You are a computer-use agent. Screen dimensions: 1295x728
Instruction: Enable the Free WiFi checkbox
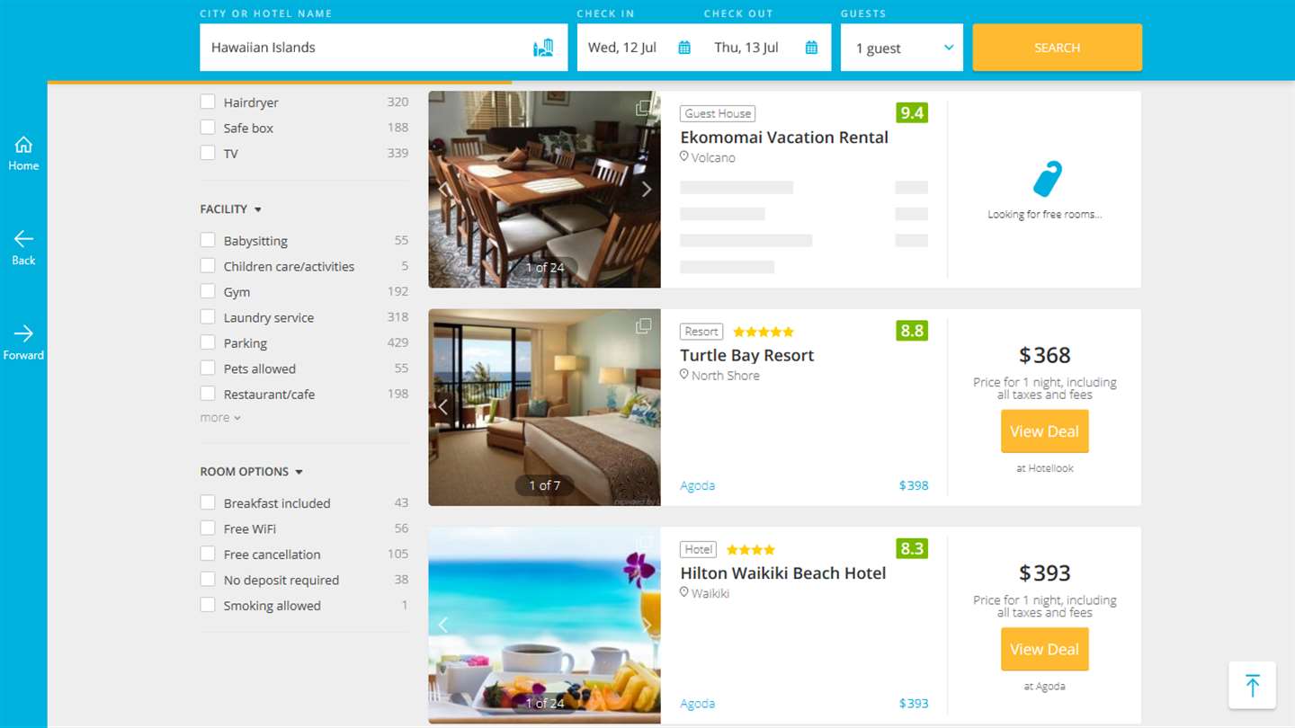tap(208, 528)
